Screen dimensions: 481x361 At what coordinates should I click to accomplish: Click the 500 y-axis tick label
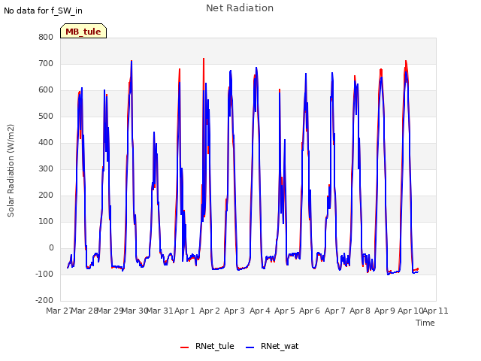tap(46, 117)
